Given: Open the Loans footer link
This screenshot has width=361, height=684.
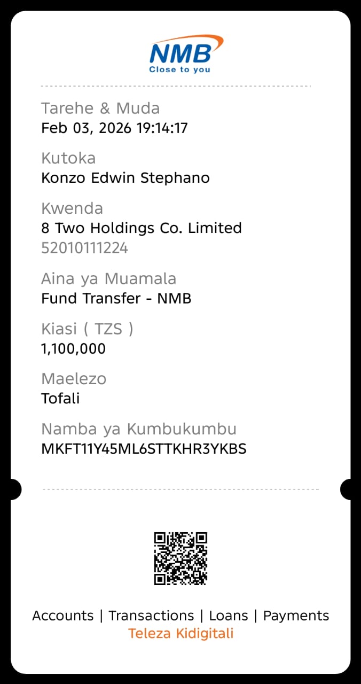Looking at the screenshot, I should (229, 616).
